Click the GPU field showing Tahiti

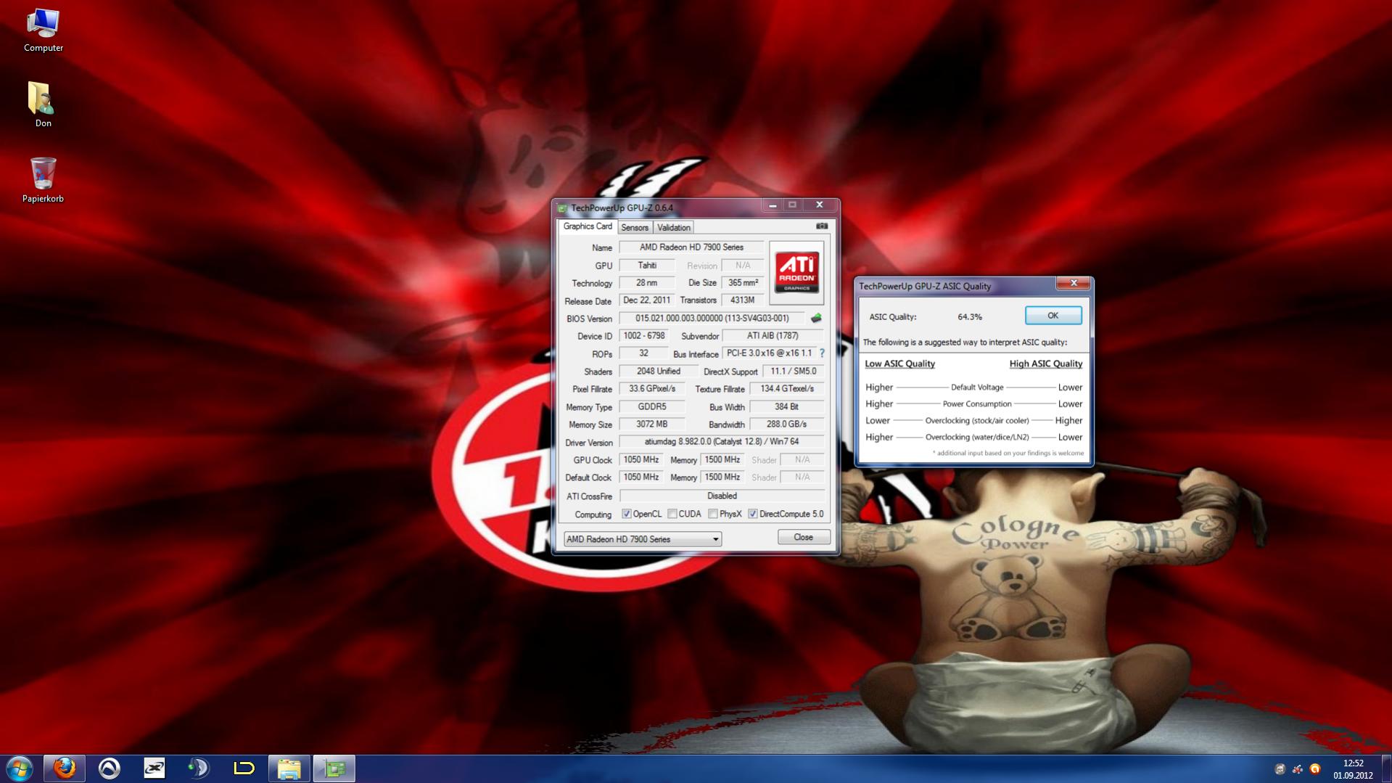[x=647, y=266]
